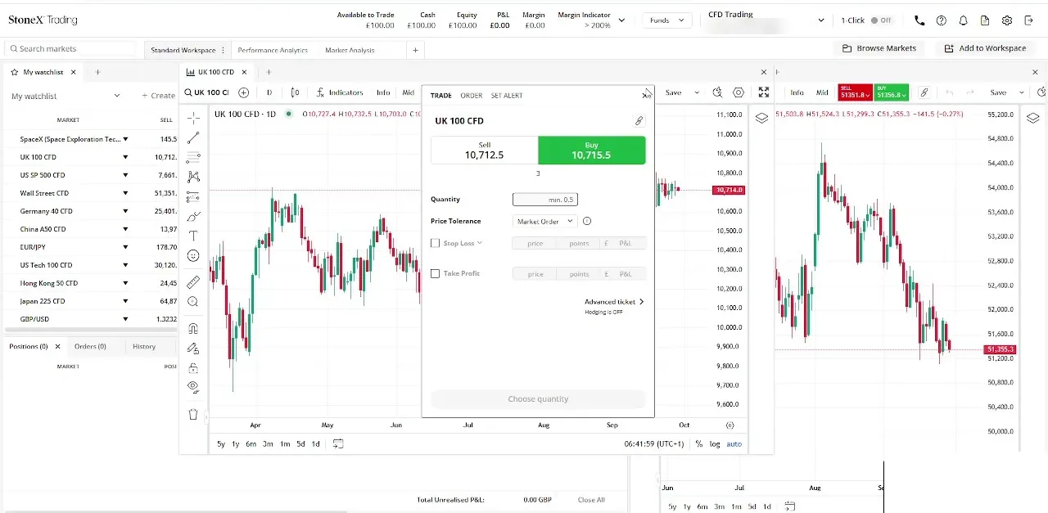Click Browse Markets button
Image resolution: width=1048 pixels, height=513 pixels.
pos(879,48)
